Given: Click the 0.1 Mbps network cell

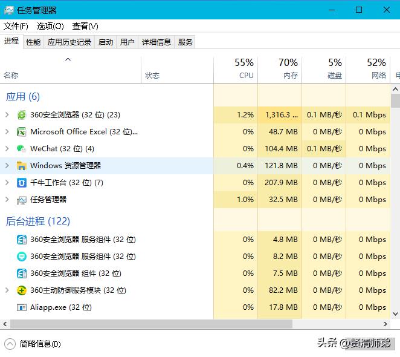Looking at the screenshot, I should [368, 115].
